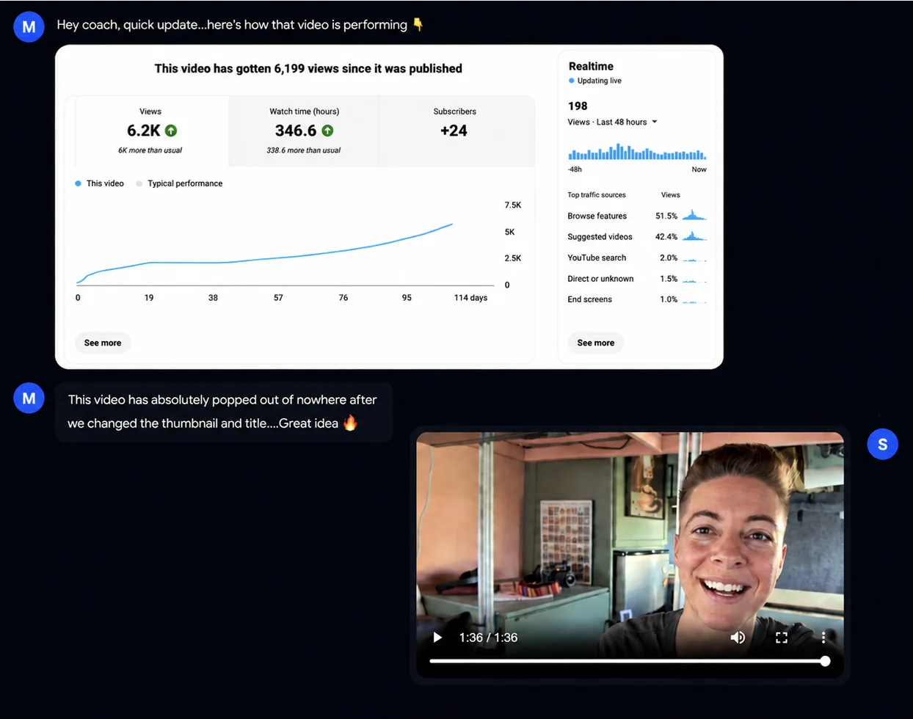Click the End screens traffic source row
This screenshot has height=719, width=913.
click(636, 299)
